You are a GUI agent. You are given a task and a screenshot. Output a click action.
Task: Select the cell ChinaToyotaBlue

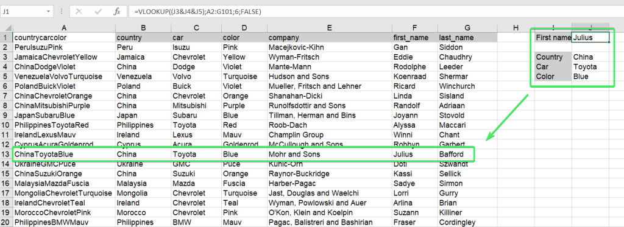point(64,154)
